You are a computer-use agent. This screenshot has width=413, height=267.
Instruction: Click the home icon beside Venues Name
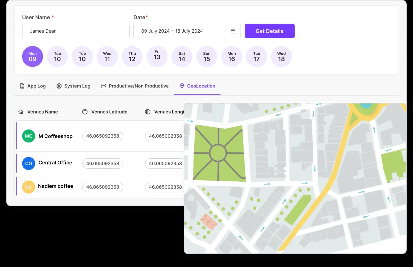[x=21, y=112]
